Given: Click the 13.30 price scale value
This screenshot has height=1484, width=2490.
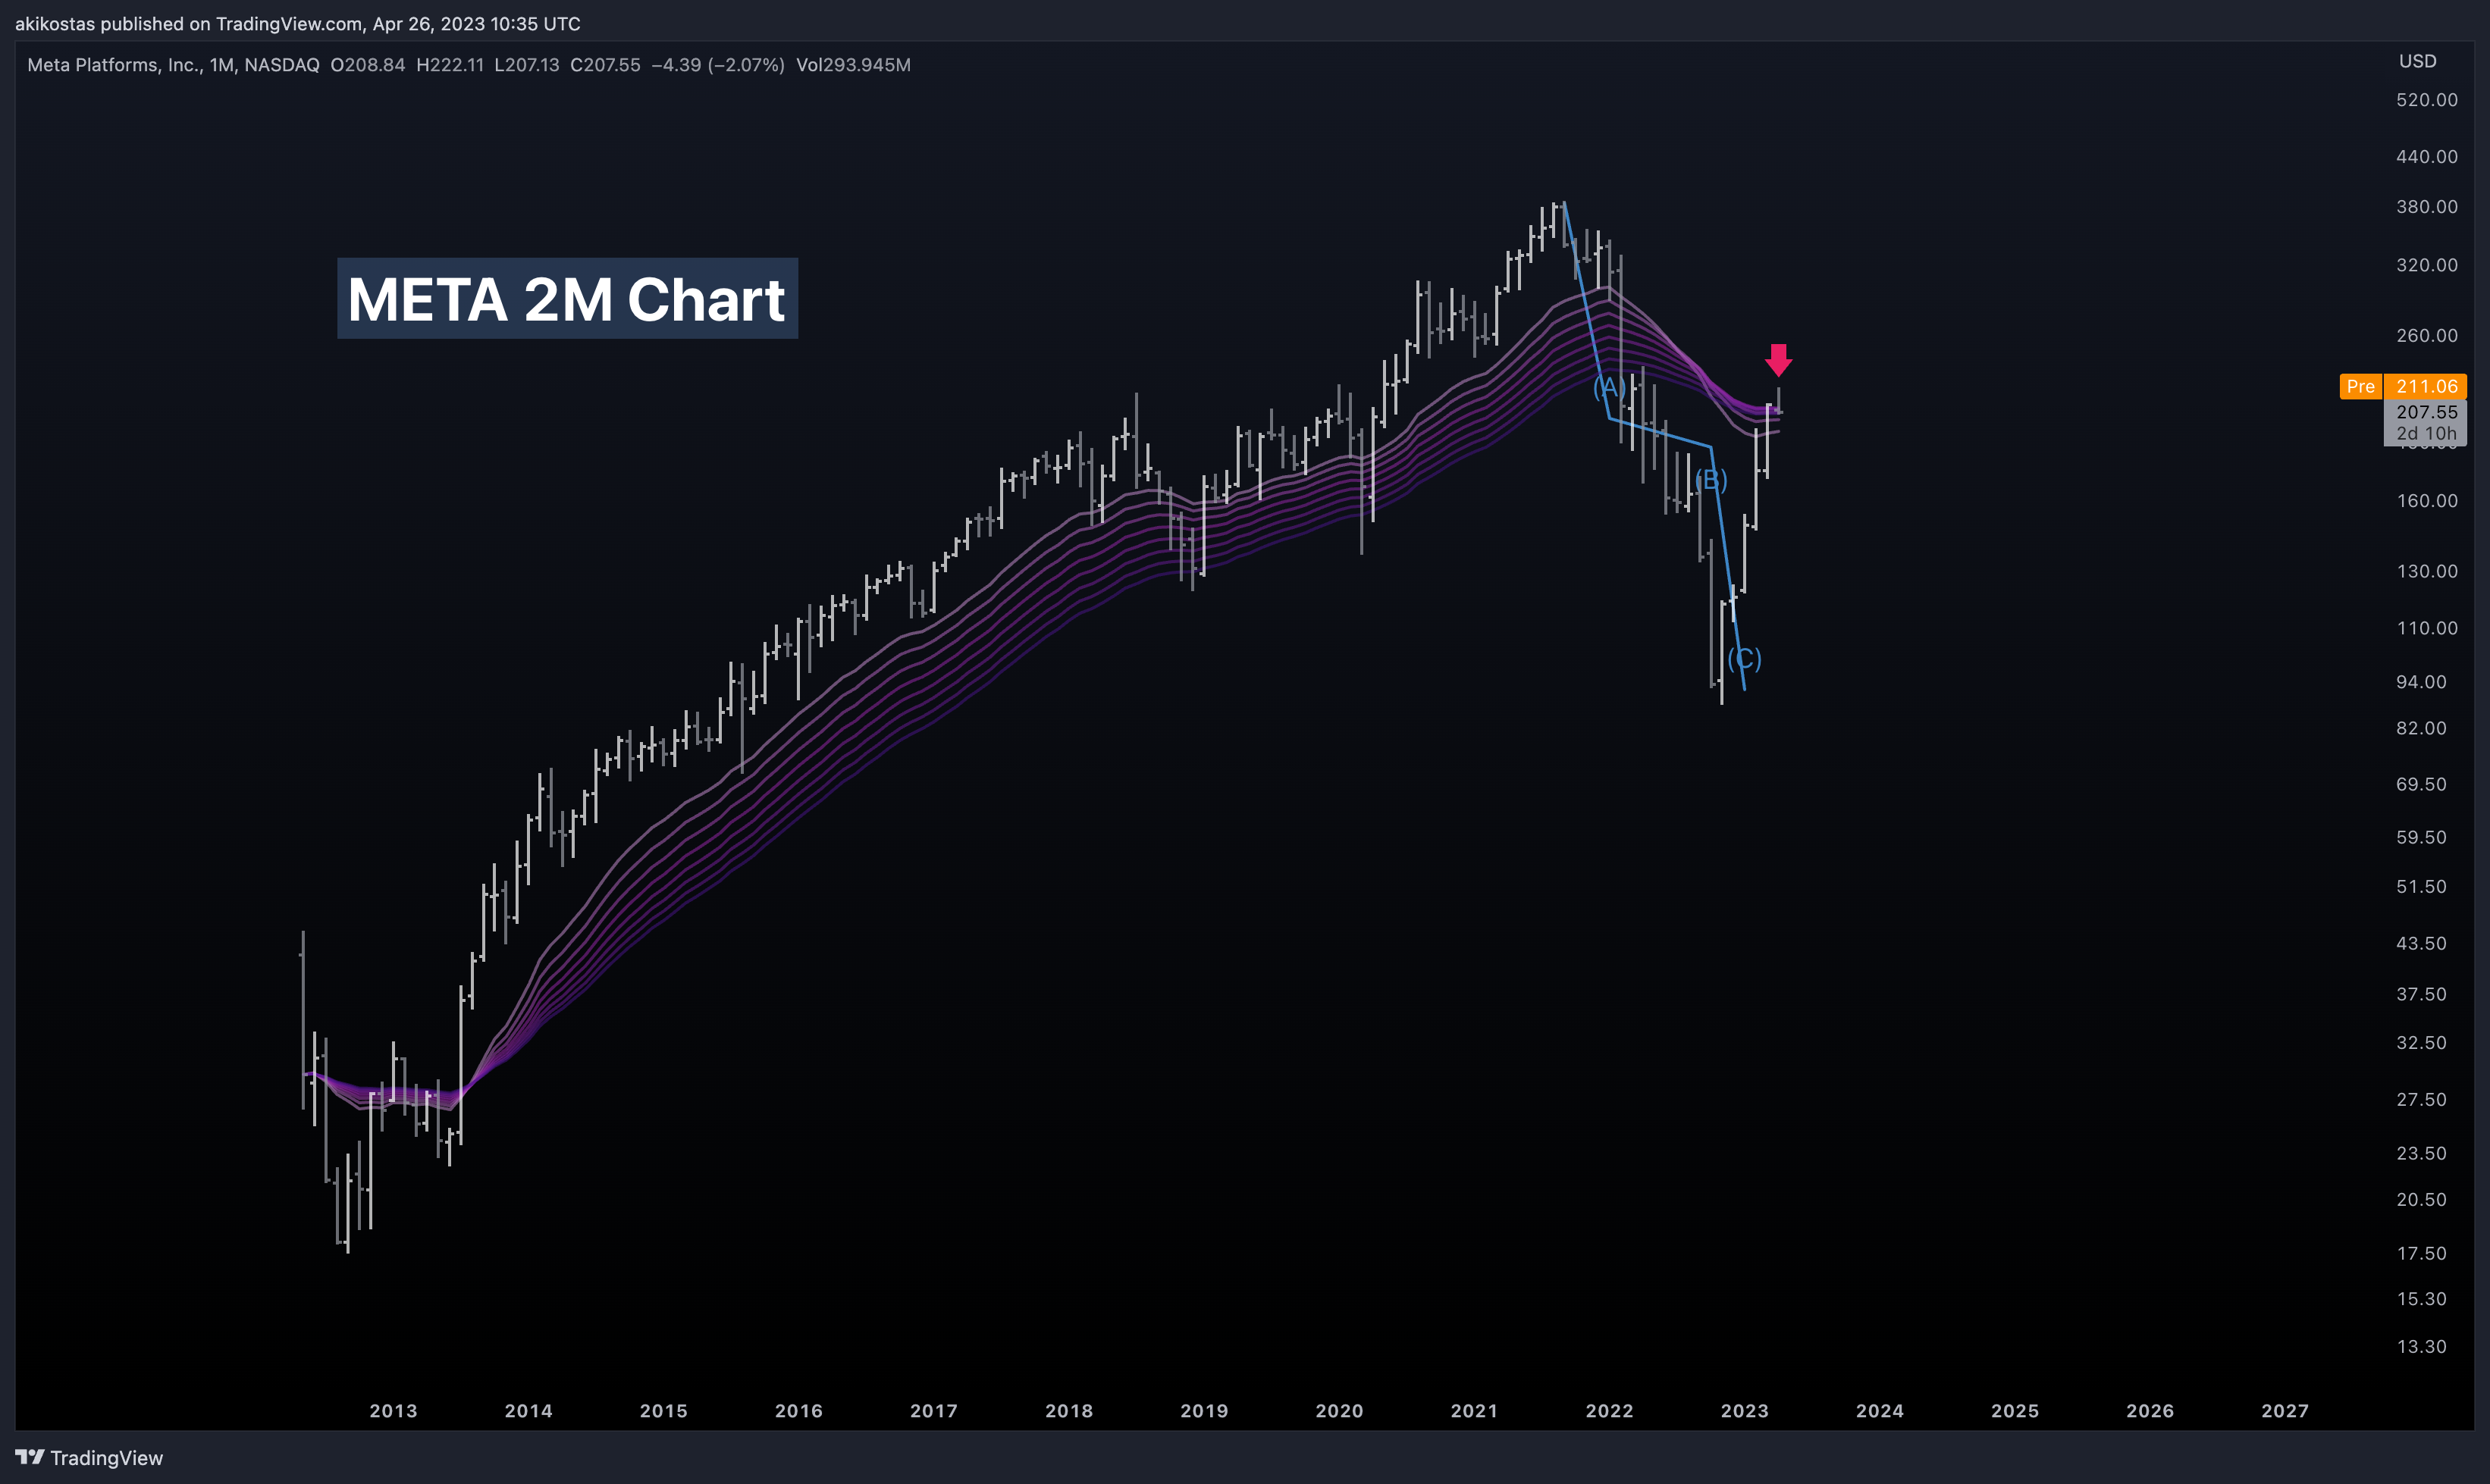Looking at the screenshot, I should point(2421,1347).
